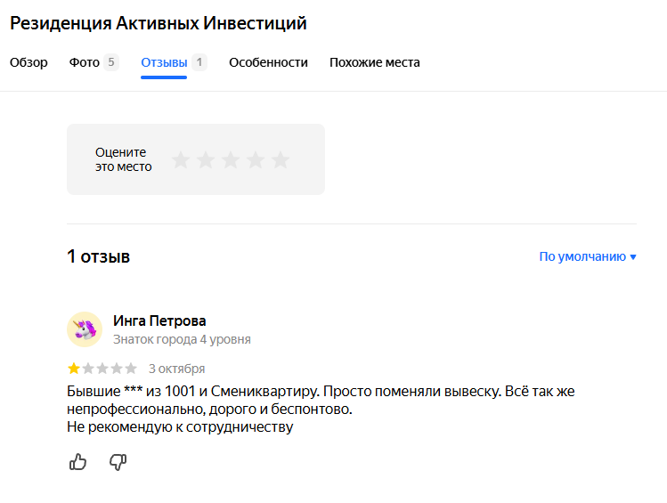Give the place three stars
This screenshot has width=667, height=503.
231,160
